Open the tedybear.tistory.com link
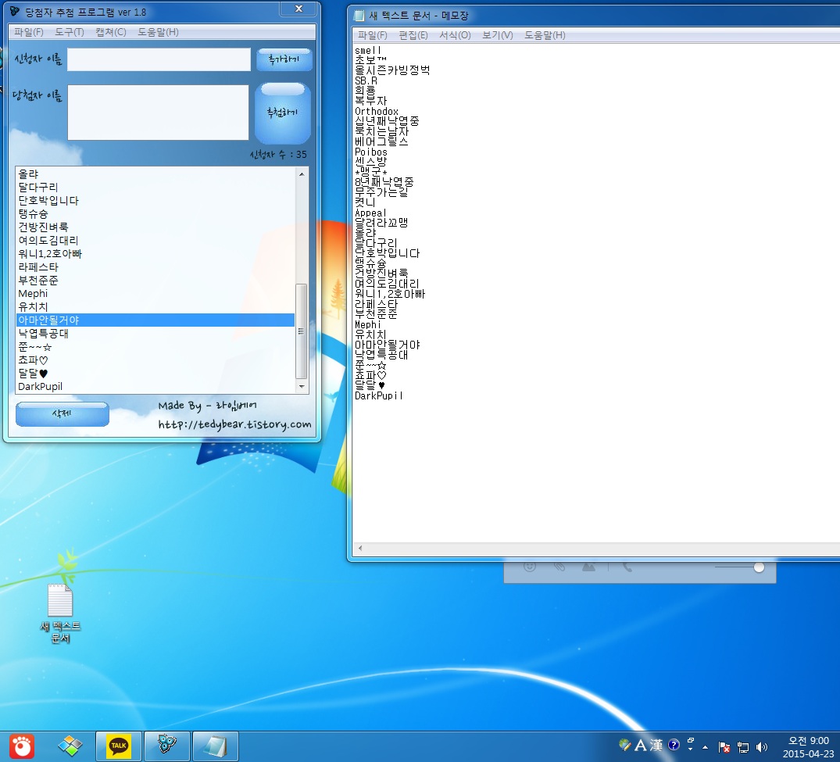The image size is (840, 762). [x=234, y=424]
